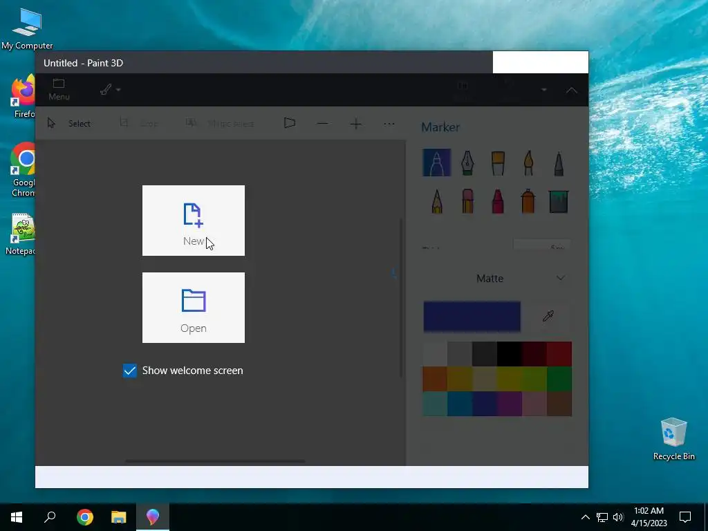708x531 pixels.
Task: Open the Paint 3D Menu
Action: click(59, 89)
